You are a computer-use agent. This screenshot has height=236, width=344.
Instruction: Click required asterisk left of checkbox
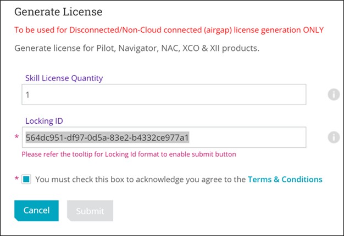click(x=16, y=180)
